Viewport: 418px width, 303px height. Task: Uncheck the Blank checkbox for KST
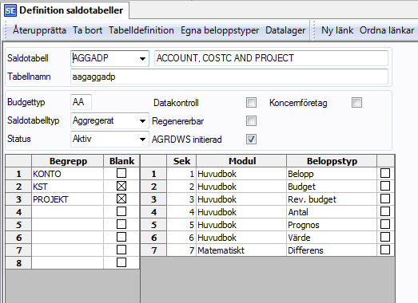(x=121, y=187)
